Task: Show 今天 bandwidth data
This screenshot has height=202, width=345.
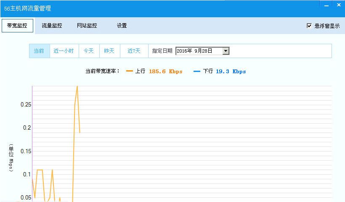Action: click(x=89, y=51)
